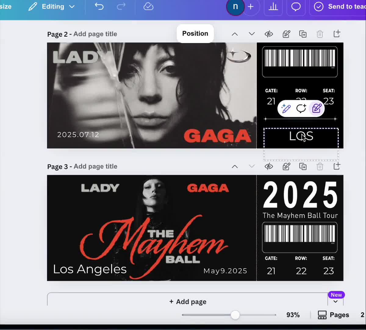
Task: Hide Page 2 with eye icon
Action: pos(269,34)
